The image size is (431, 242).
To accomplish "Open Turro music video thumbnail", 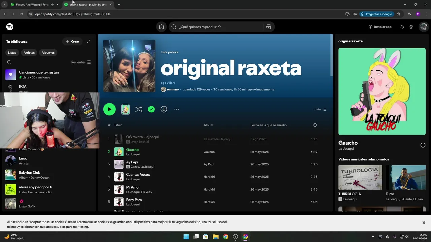I will click(405, 177).
